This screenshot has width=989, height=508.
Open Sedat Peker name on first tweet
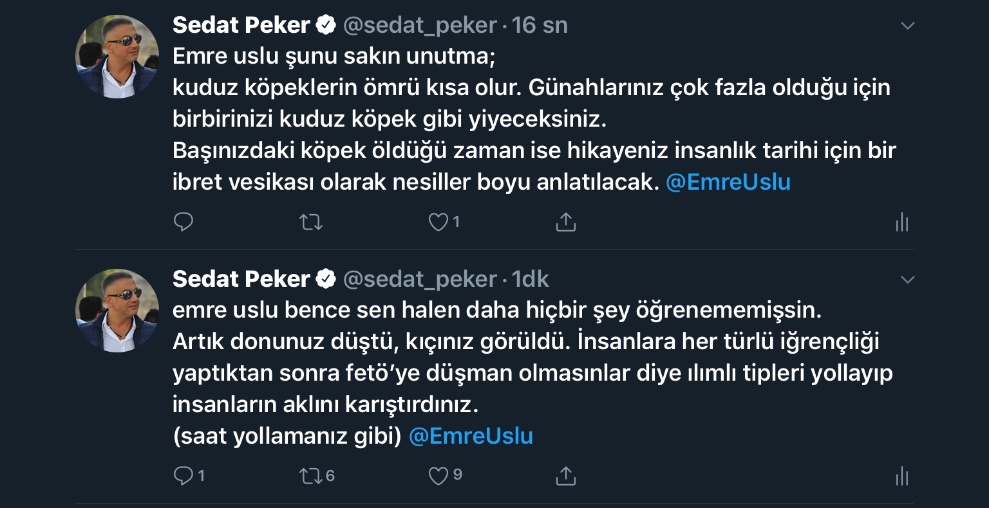coord(241,26)
